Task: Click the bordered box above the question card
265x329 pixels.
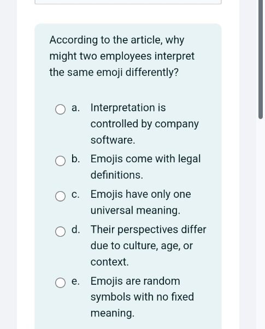Action: [x=128, y=2]
